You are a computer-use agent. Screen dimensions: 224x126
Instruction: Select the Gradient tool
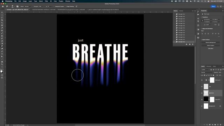coord(2,43)
